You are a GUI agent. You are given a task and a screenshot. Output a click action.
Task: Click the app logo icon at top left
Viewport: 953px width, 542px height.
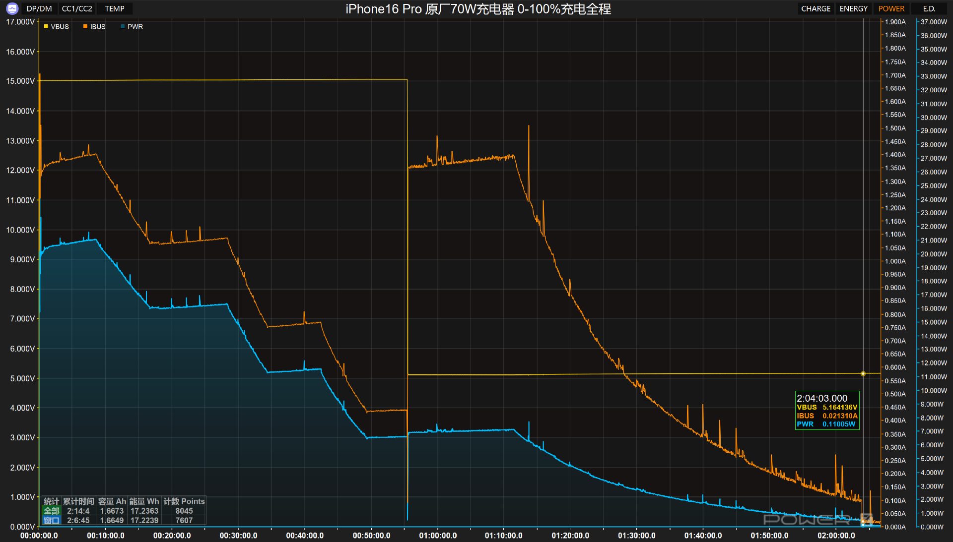pos(12,8)
